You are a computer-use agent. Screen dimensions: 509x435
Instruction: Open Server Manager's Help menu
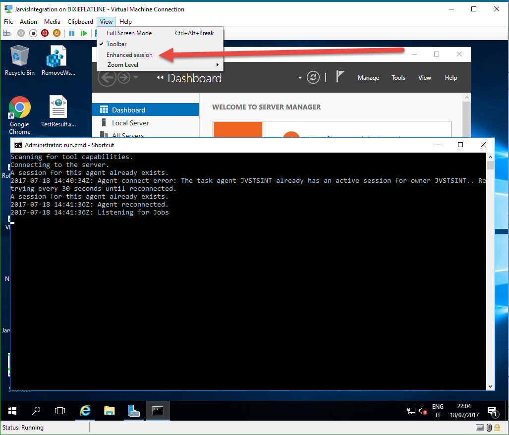[451, 78]
